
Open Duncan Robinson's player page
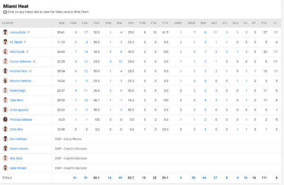click(20, 62)
